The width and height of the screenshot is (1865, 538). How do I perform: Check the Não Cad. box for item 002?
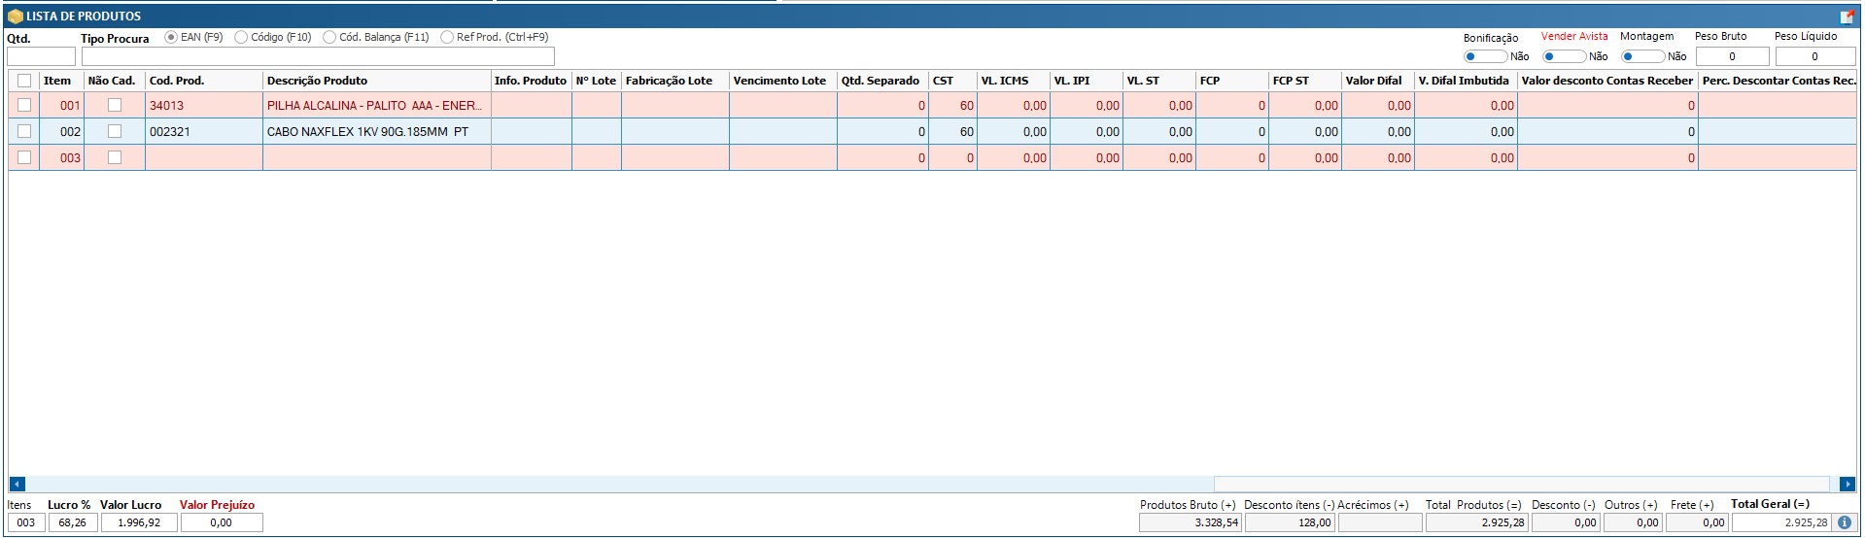pos(115,131)
